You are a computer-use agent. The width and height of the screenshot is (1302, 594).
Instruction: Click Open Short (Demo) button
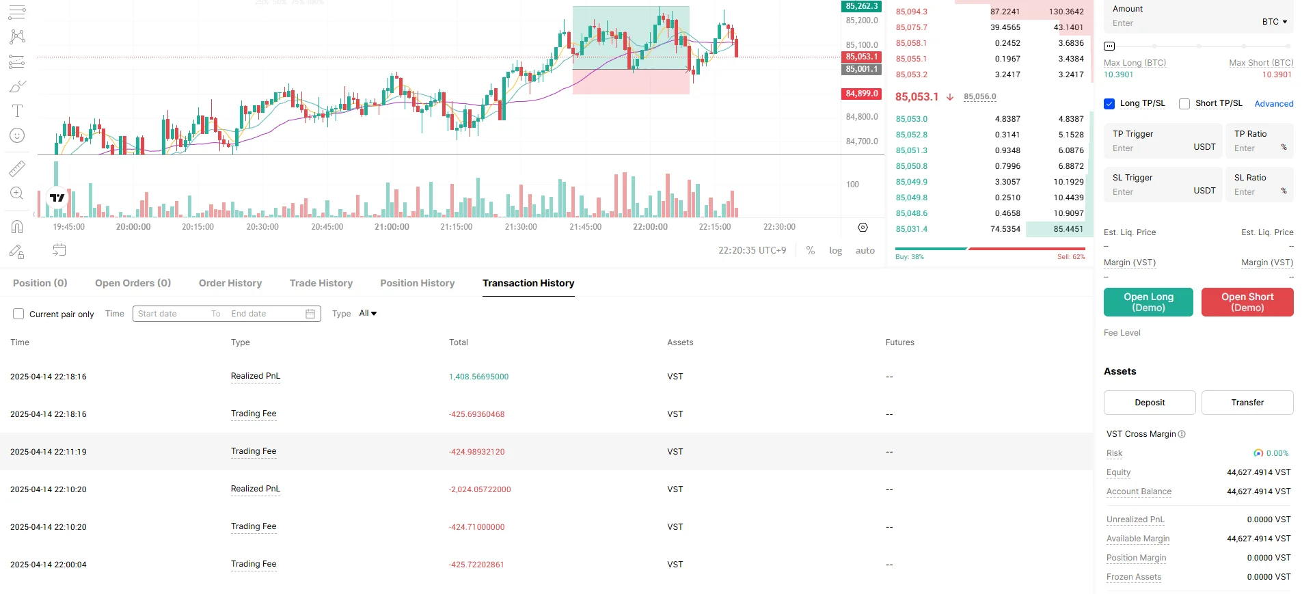(x=1247, y=302)
